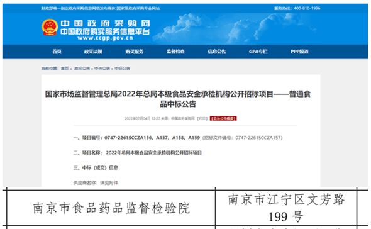
Task: Click the www.ccgp.gov.cn site address text
Action: (x=105, y=38)
